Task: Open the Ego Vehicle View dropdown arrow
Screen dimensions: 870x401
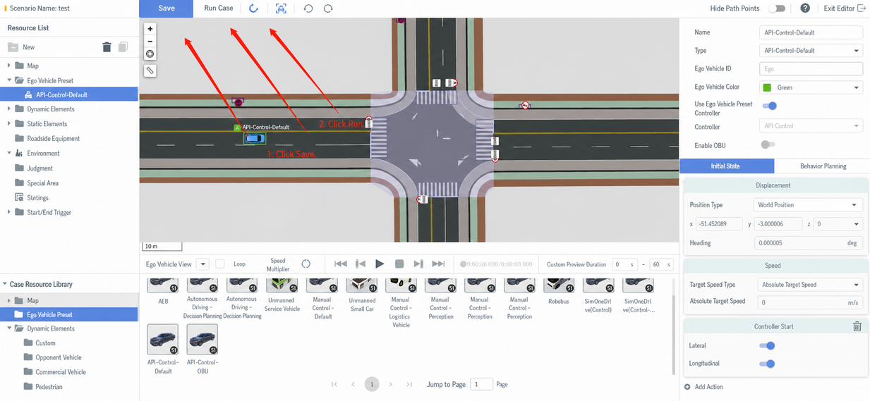Action: pos(203,264)
